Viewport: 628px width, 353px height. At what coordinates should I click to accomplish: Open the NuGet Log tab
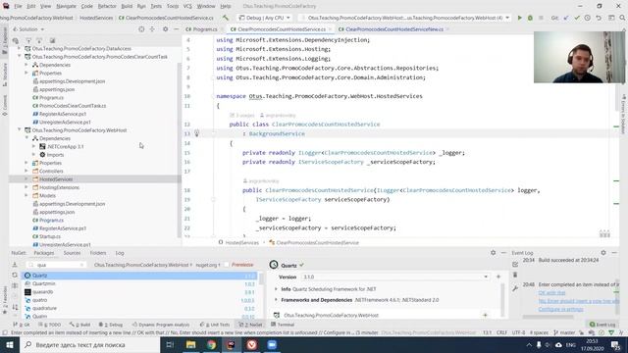pos(120,253)
